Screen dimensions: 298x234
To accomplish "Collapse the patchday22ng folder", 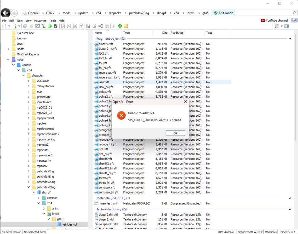I will 28,187.
